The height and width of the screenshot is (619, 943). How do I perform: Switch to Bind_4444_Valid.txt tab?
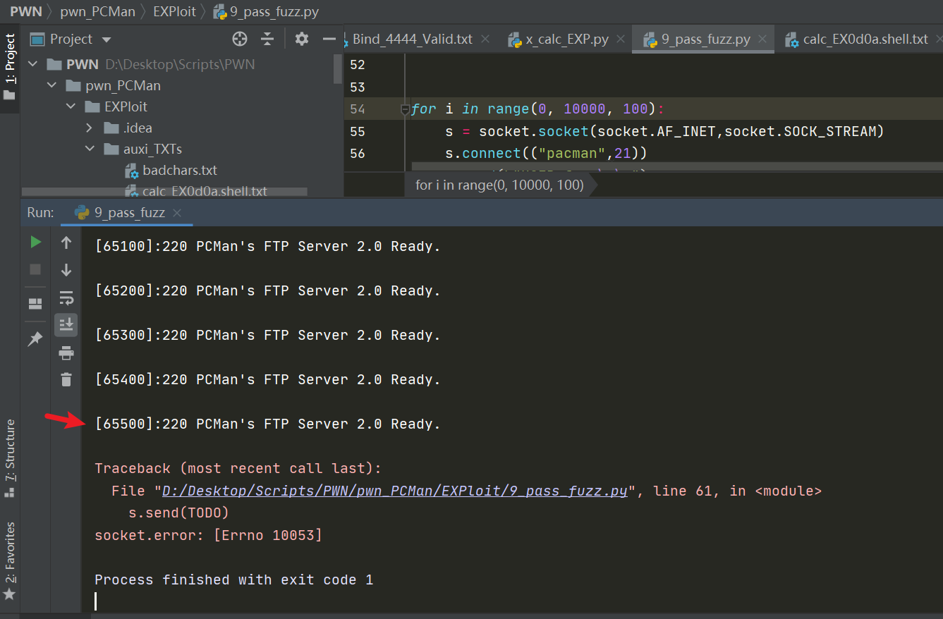412,39
